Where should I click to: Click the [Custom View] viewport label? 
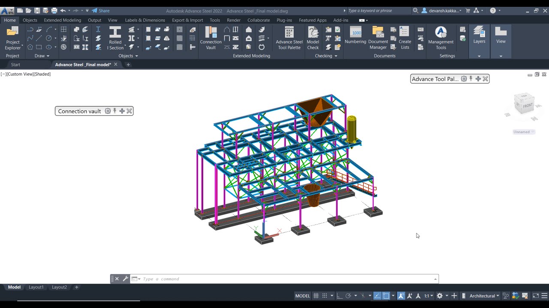tap(20, 74)
